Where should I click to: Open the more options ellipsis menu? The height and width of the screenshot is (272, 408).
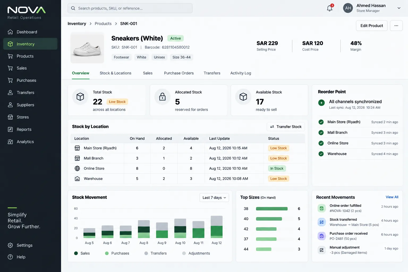click(396, 26)
